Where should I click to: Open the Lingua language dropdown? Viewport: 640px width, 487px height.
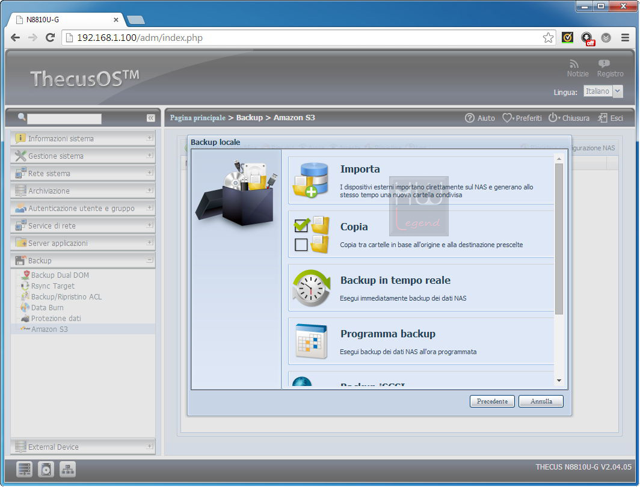tap(603, 91)
